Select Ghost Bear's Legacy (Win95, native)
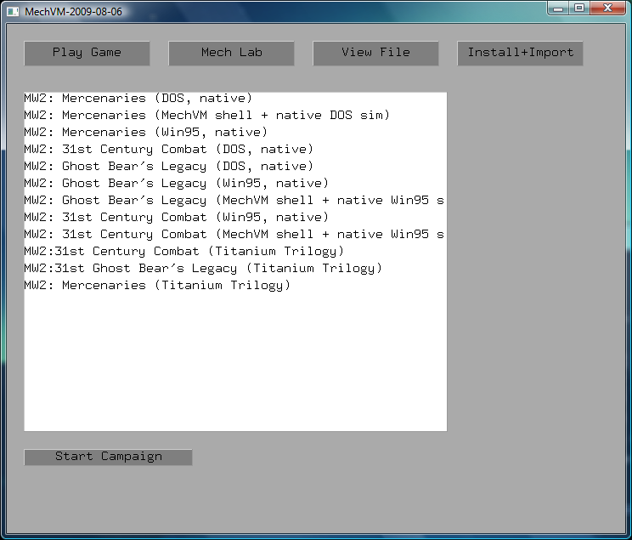This screenshot has height=540, width=632. (x=176, y=184)
